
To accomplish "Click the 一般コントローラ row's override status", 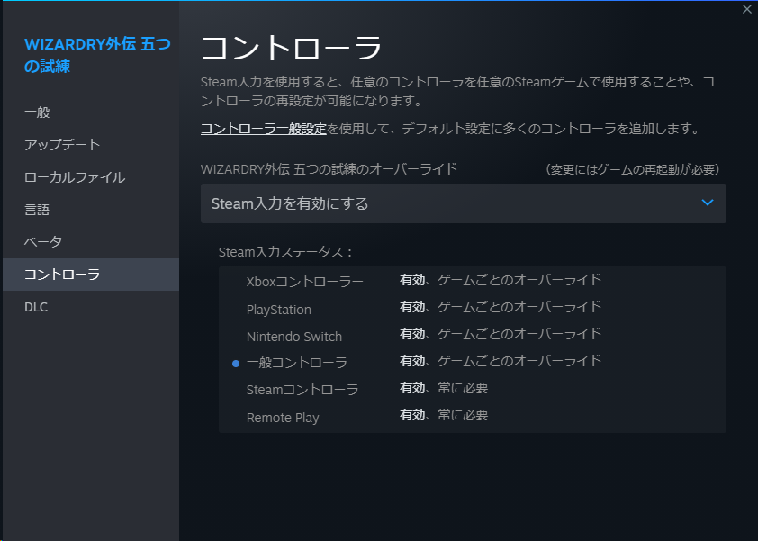I will click(501, 361).
